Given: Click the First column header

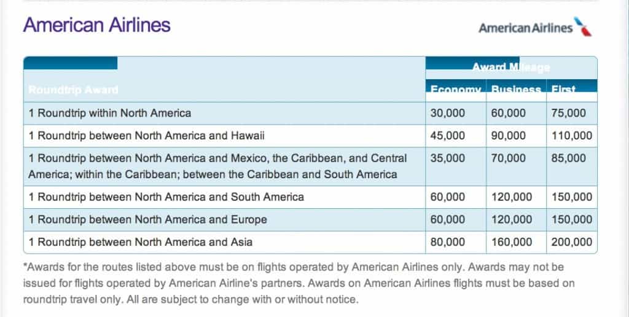Looking at the screenshot, I should (563, 90).
